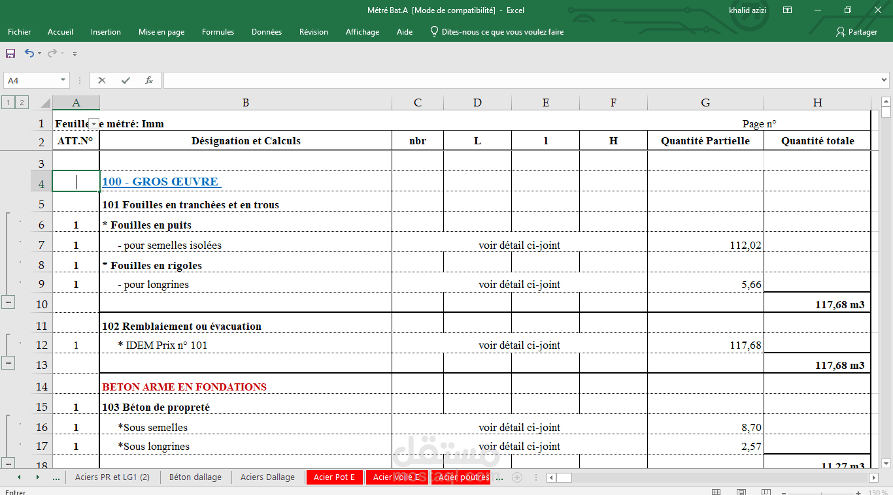This screenshot has width=893, height=495.
Task: Select the red 'Acier poutres' sheet tab
Action: (461, 477)
